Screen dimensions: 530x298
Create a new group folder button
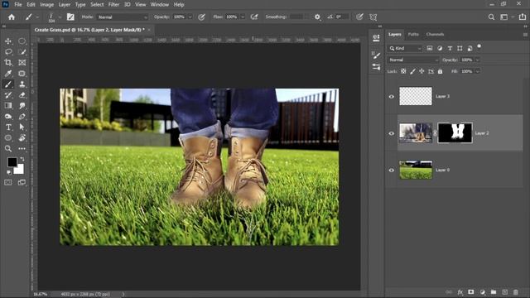point(494,292)
